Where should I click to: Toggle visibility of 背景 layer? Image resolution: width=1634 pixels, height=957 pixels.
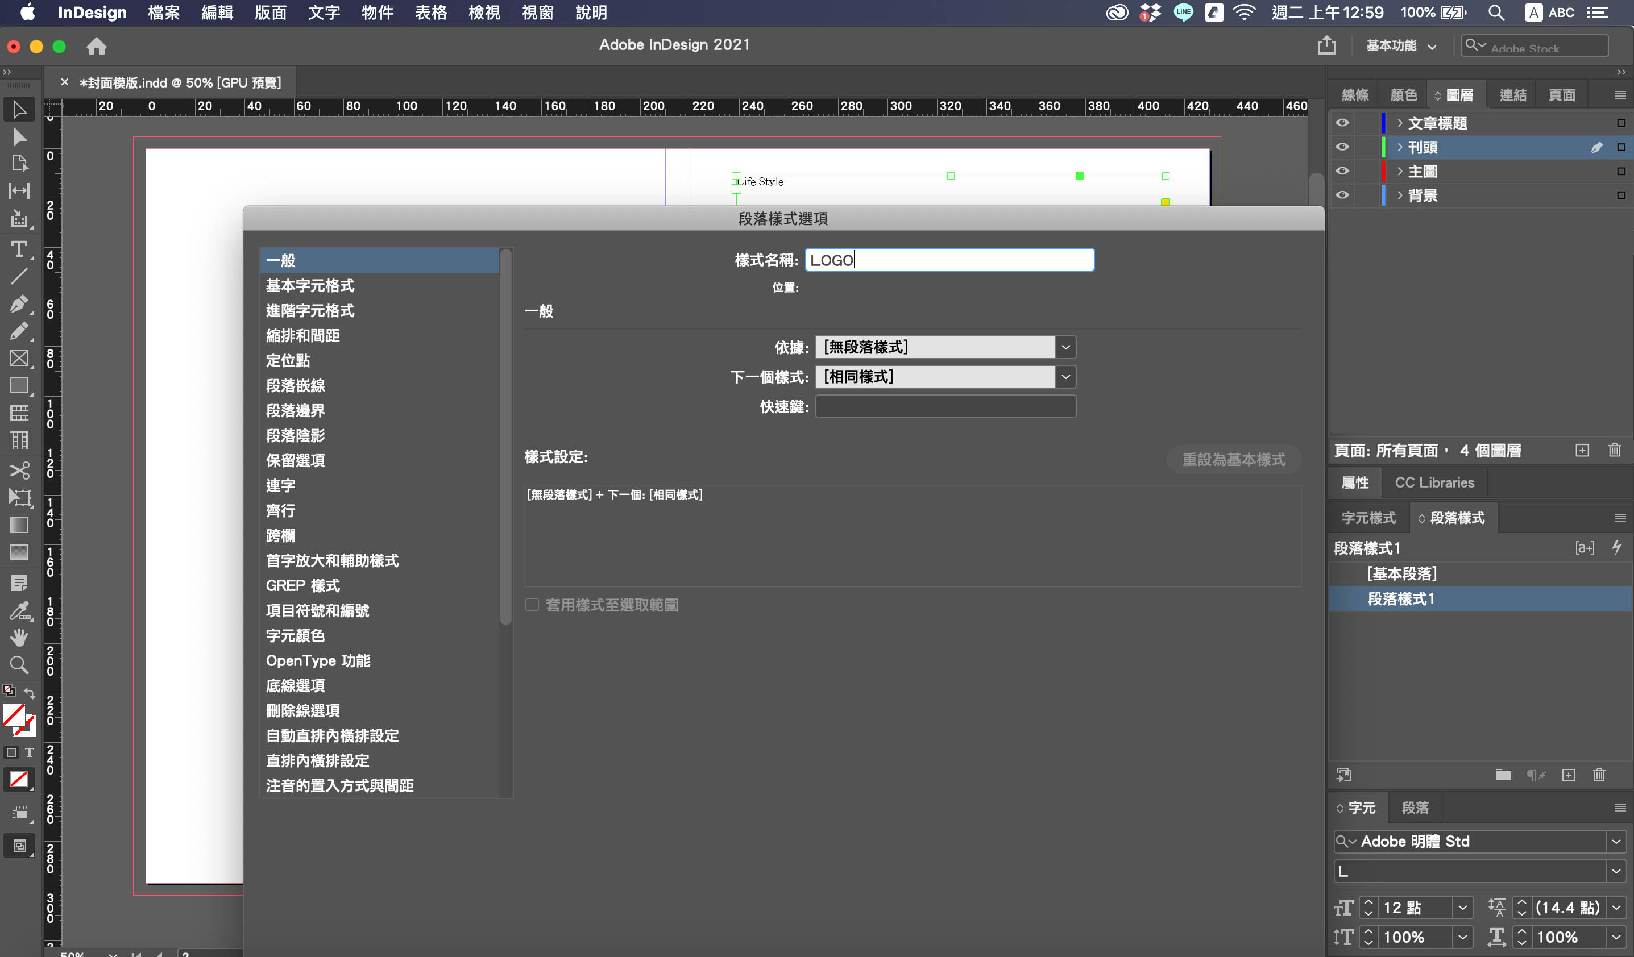point(1342,195)
